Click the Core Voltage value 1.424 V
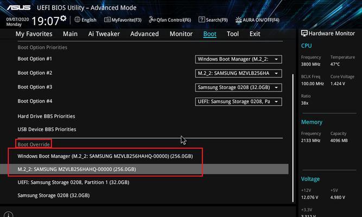362x217 pixels. 338,84
